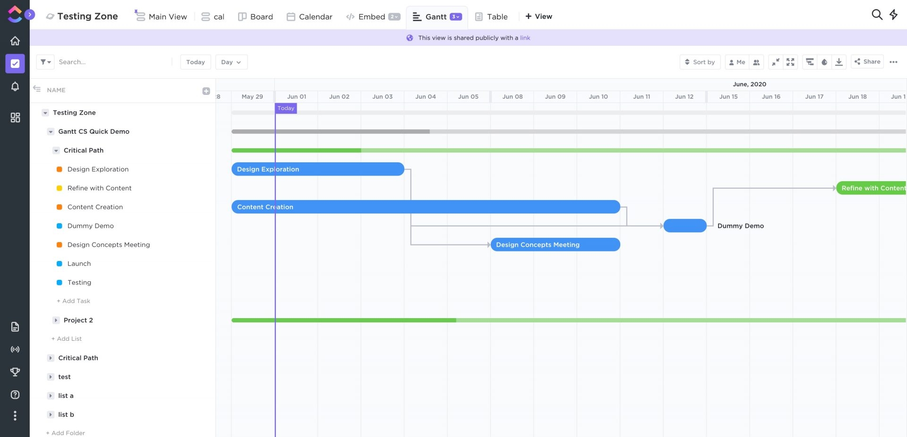Viewport: 907px width, 437px height.
Task: Open the Calendar view tab
Action: tap(309, 17)
